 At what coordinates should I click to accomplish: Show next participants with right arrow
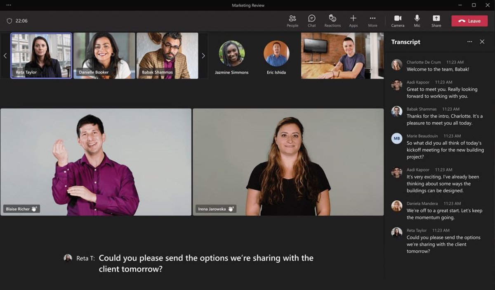click(203, 56)
